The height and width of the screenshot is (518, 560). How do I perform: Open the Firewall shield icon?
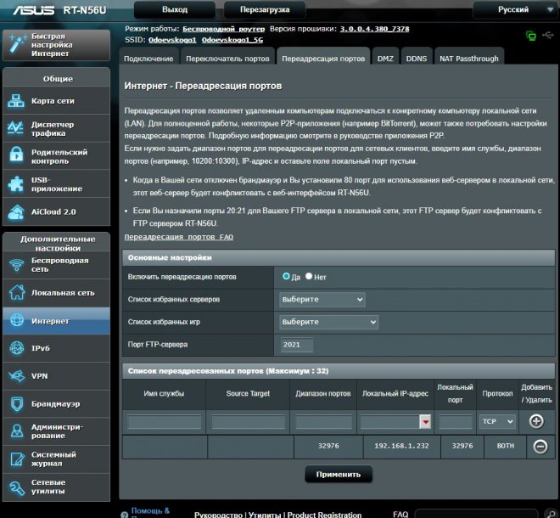point(16,403)
